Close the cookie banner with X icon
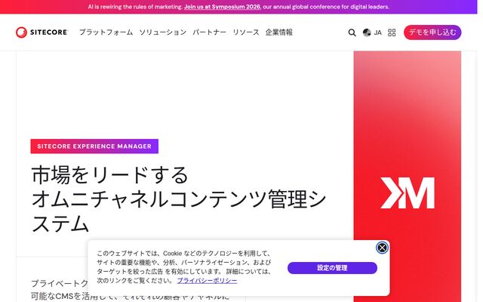The height and width of the screenshot is (302, 483). pos(382,248)
